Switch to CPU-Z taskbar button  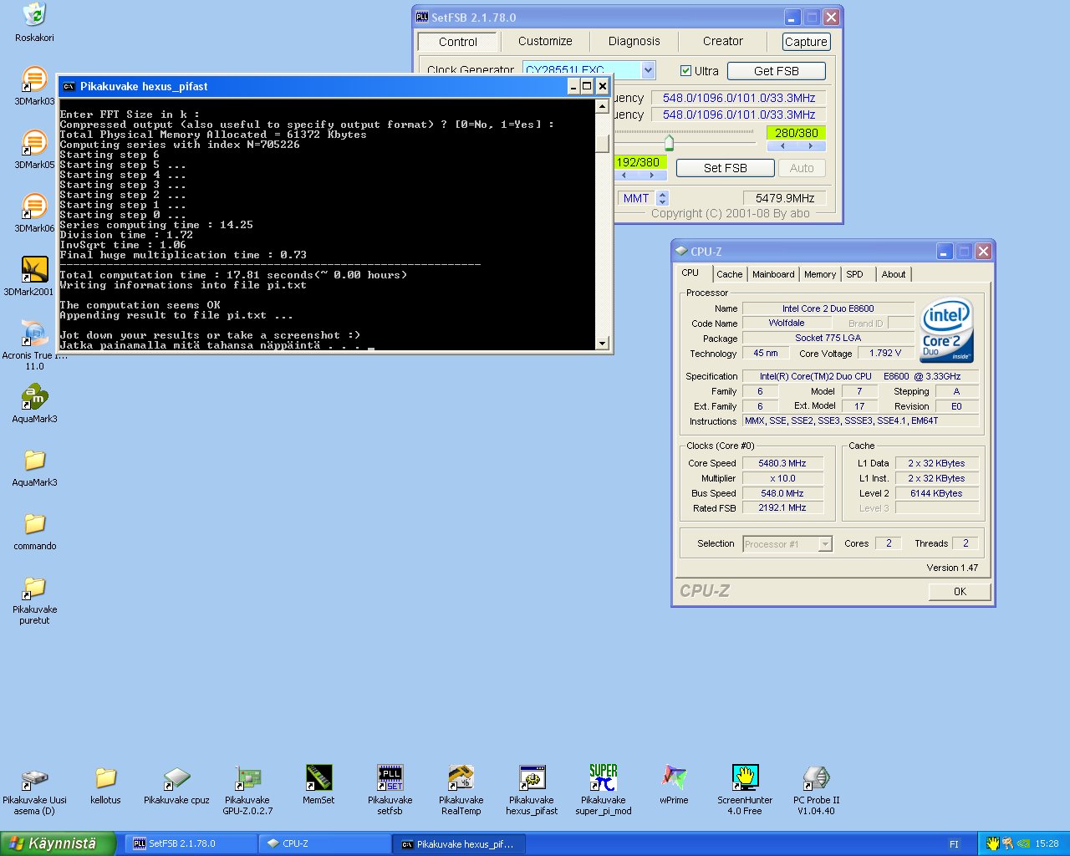pyautogui.click(x=325, y=844)
